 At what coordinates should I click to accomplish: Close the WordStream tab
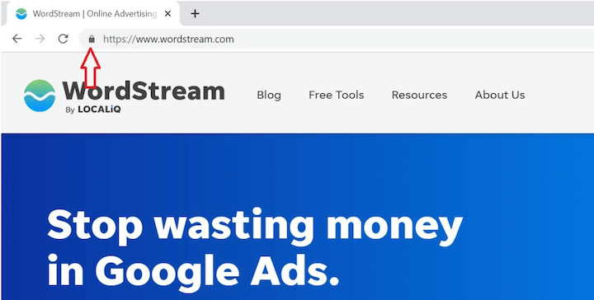click(x=167, y=14)
